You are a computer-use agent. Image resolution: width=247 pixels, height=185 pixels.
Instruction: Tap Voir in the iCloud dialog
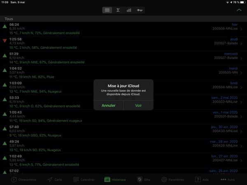click(138, 105)
